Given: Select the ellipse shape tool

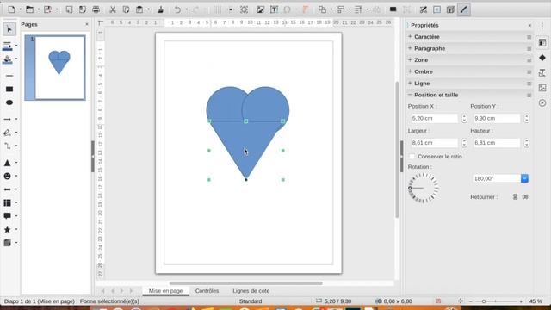Looking at the screenshot, I should coord(9,102).
